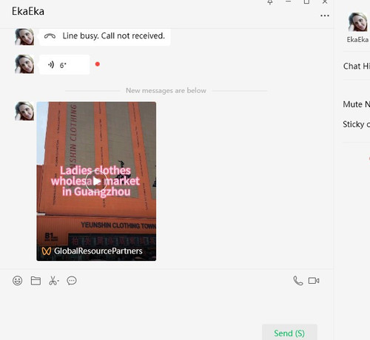Open EkaEka's avatar beside the voice message
Image resolution: width=370 pixels, height=340 pixels.
coord(24,64)
